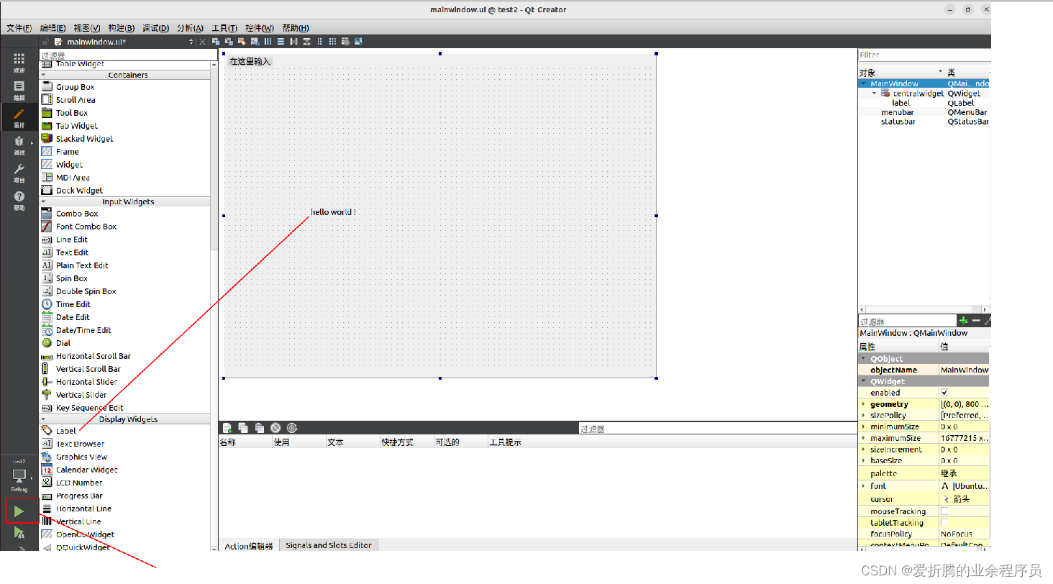Pick the Label widget in the widget box
Viewport: 1053px width, 584px height.
(65, 431)
